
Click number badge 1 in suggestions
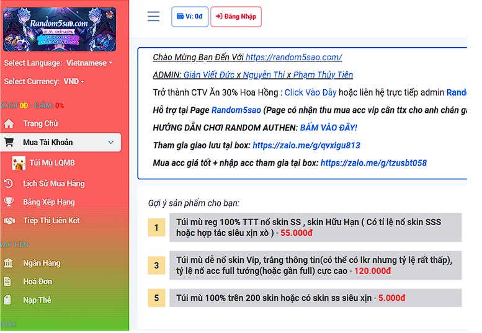156,228
